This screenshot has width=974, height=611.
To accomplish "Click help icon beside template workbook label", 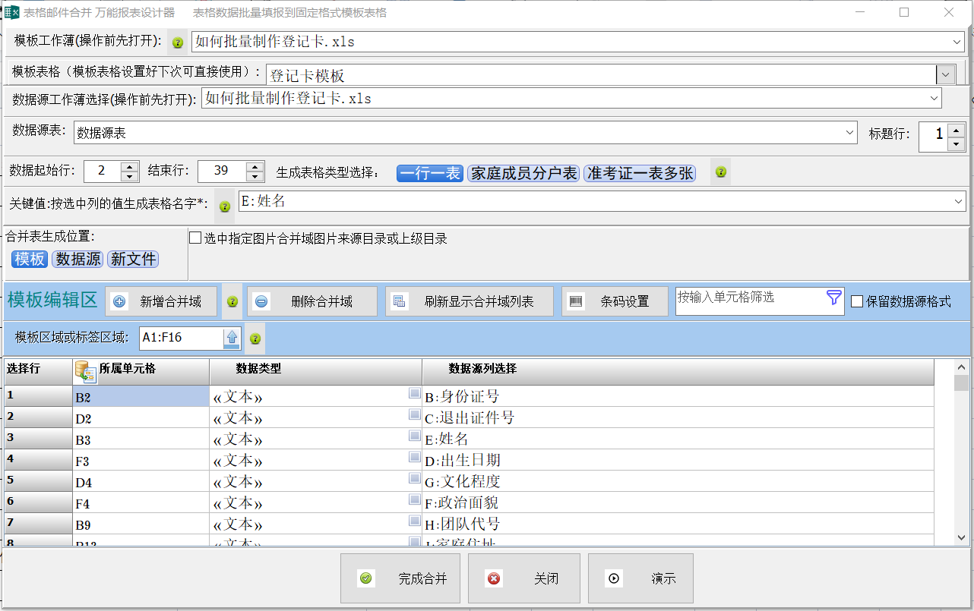I will click(x=178, y=43).
